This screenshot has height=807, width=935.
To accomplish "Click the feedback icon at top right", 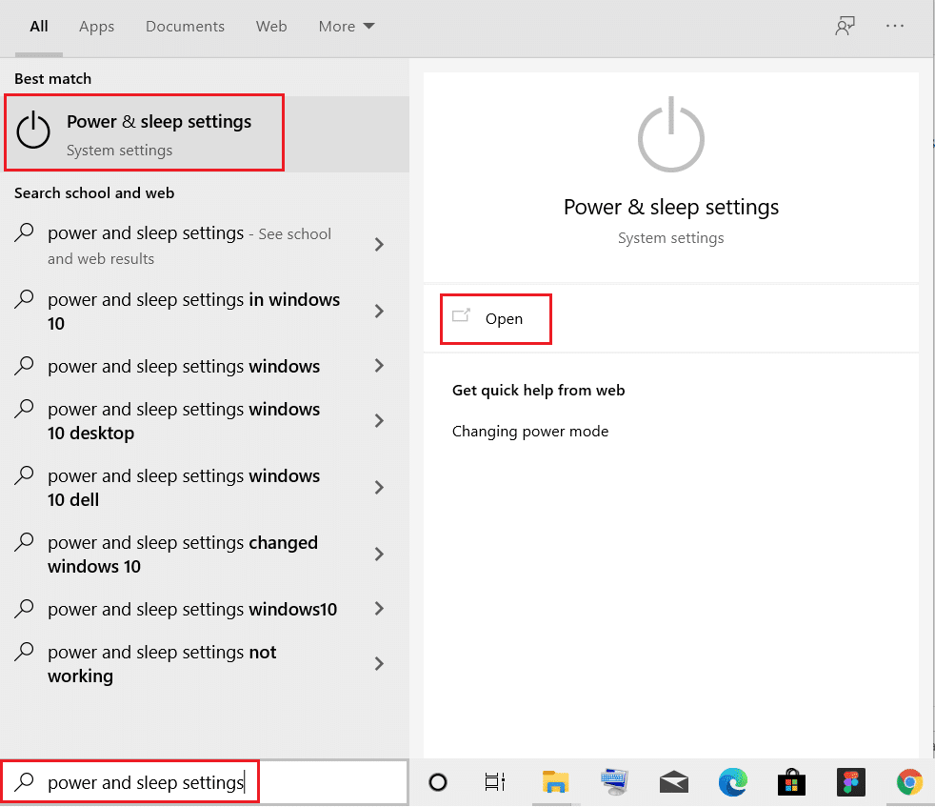I will pos(844,27).
